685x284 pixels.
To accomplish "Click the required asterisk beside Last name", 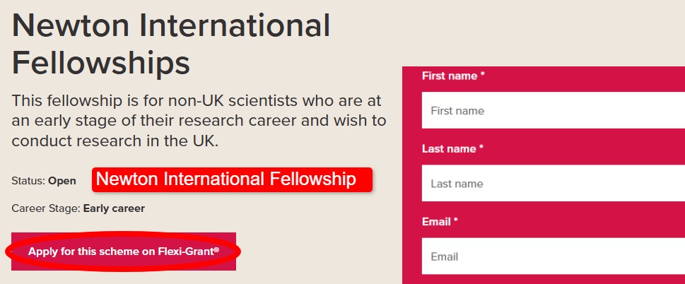I will click(481, 148).
